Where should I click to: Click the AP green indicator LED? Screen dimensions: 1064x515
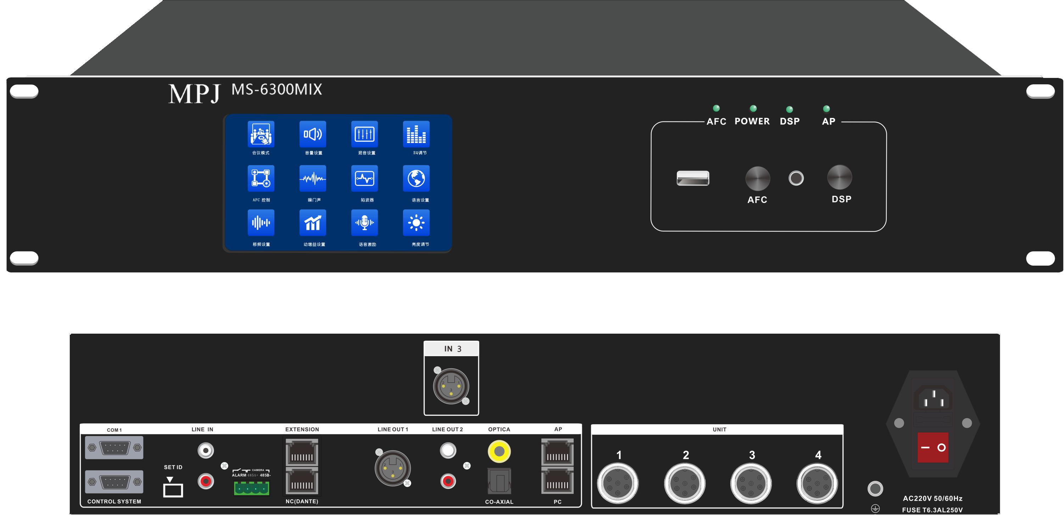pos(827,108)
